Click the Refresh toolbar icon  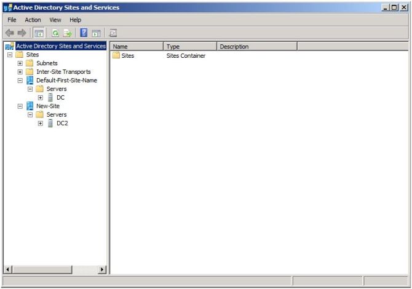[x=55, y=33]
